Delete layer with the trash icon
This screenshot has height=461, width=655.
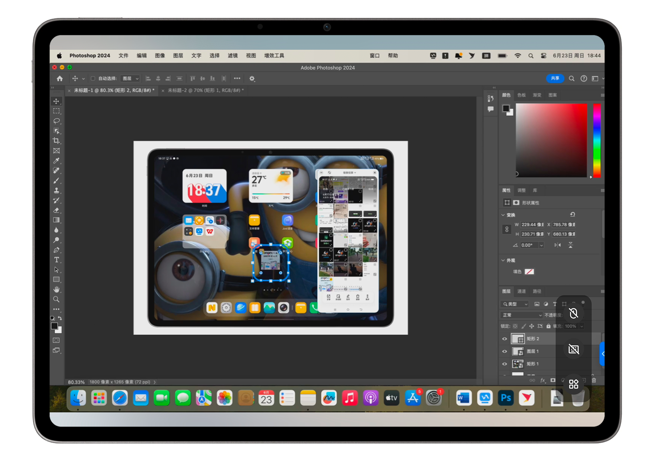594,380
